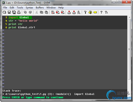The height and width of the screenshot is (102, 133).
Task: Click the stack trace path d:\source\python_test\1.py
Action: 26,94
